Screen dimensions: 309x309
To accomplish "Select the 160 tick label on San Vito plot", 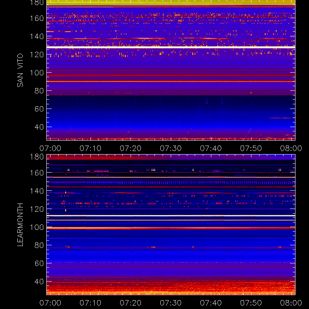I will (37, 18).
